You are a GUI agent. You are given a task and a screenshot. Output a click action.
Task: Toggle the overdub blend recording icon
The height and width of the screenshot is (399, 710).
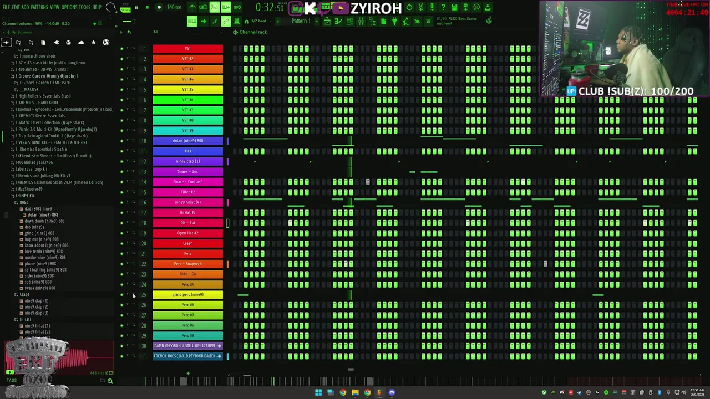(226, 7)
